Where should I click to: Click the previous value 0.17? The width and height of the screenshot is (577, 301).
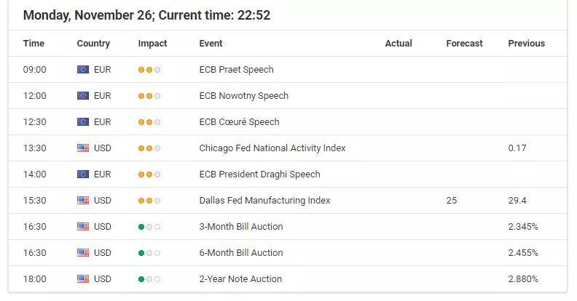coord(517,148)
